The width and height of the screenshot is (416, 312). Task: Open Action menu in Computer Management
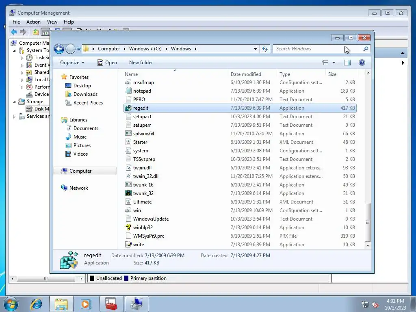(33, 22)
